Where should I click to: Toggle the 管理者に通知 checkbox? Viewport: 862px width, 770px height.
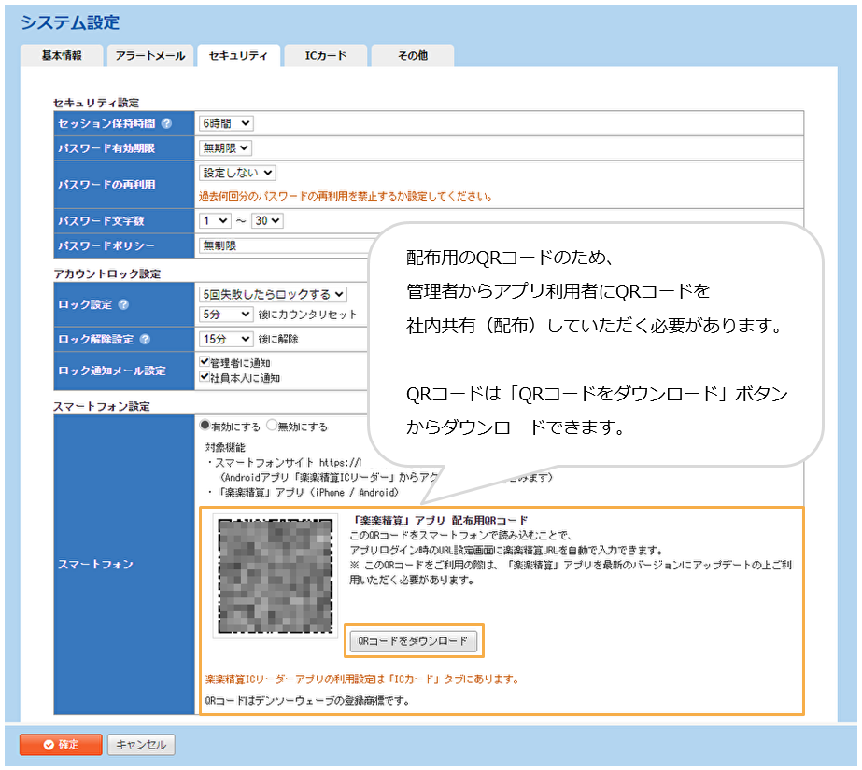tap(205, 362)
